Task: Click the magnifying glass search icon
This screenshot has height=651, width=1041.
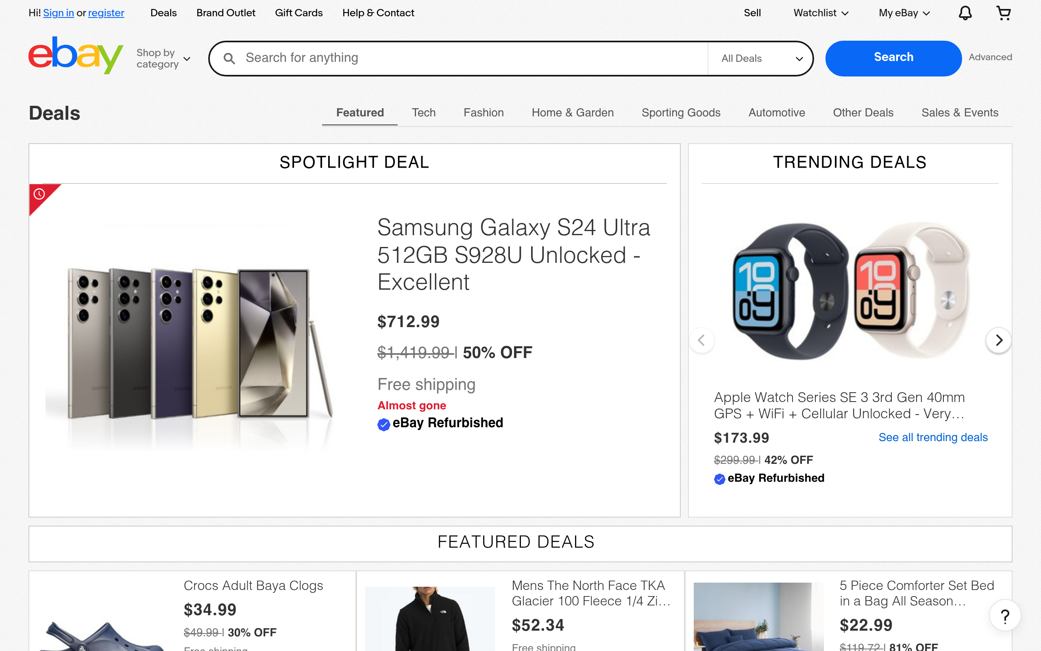Action: coord(229,59)
